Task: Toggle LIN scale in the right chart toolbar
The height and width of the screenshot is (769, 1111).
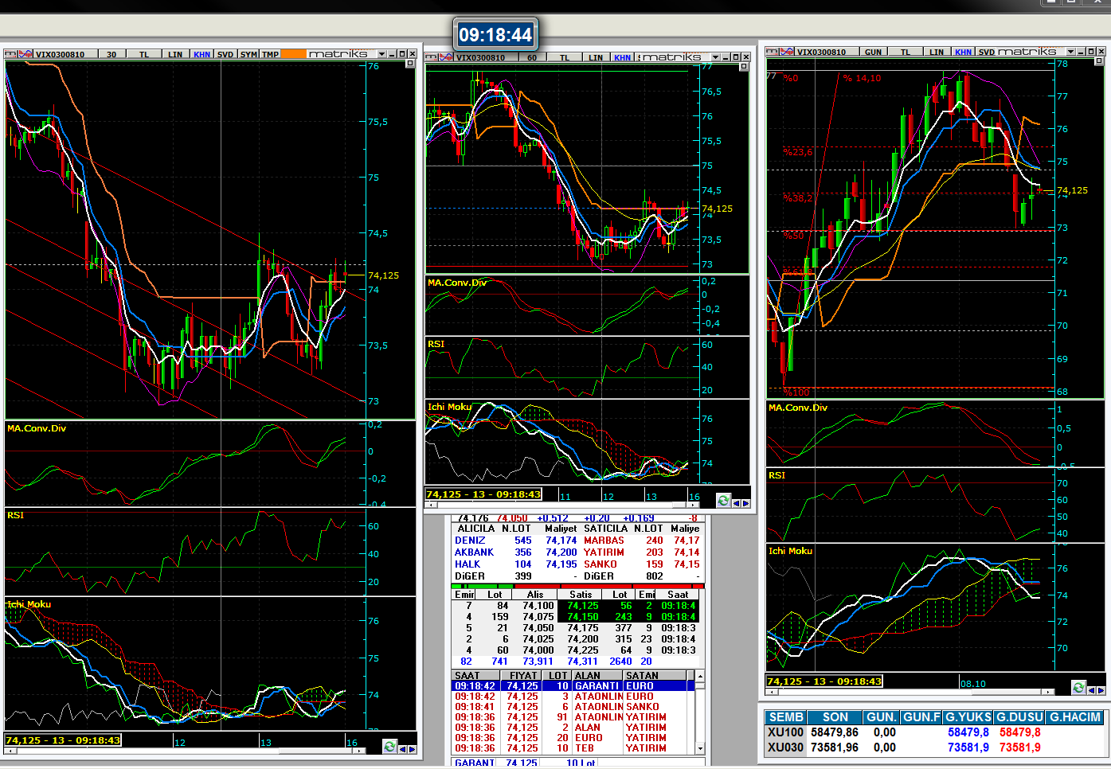Action: pyautogui.click(x=936, y=52)
